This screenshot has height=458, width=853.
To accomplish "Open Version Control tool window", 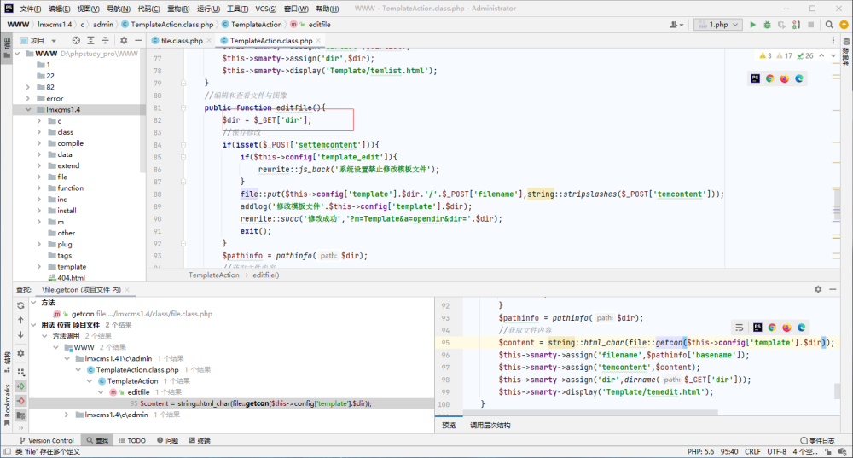I will pos(46,440).
